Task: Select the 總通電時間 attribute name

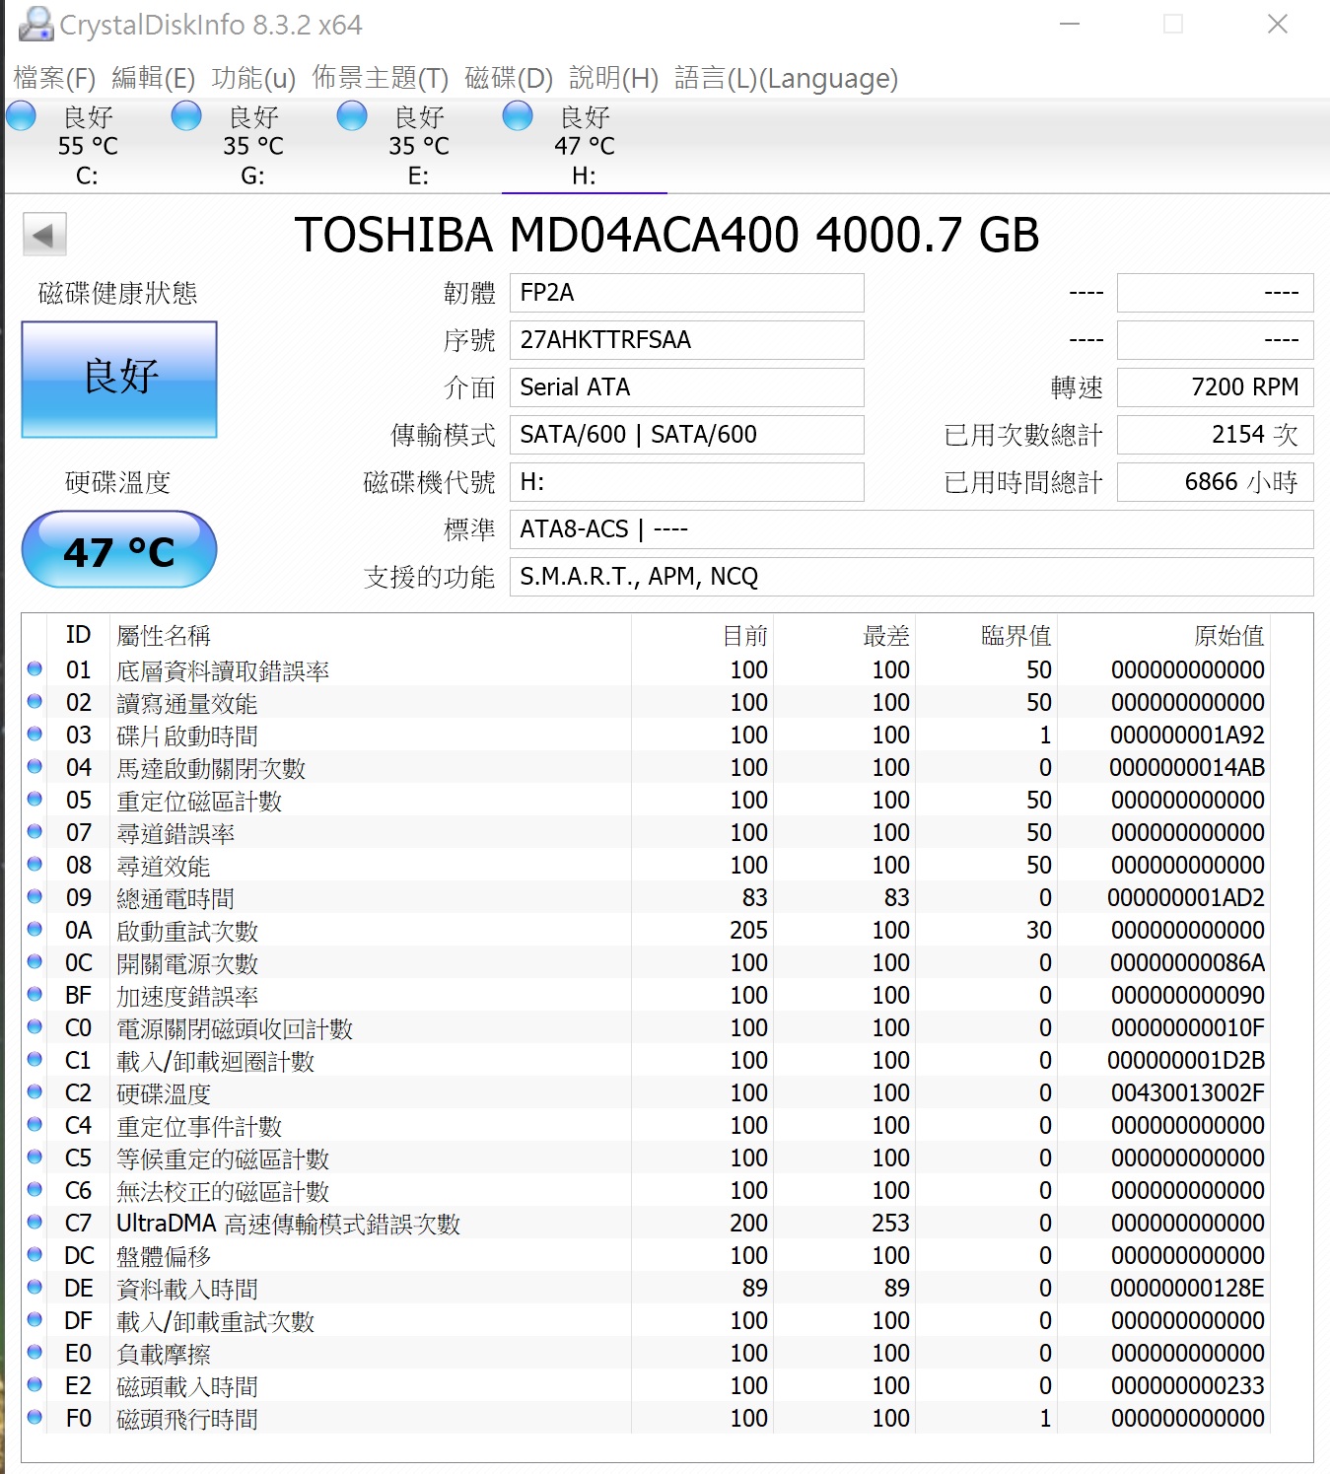Action: pos(175,898)
